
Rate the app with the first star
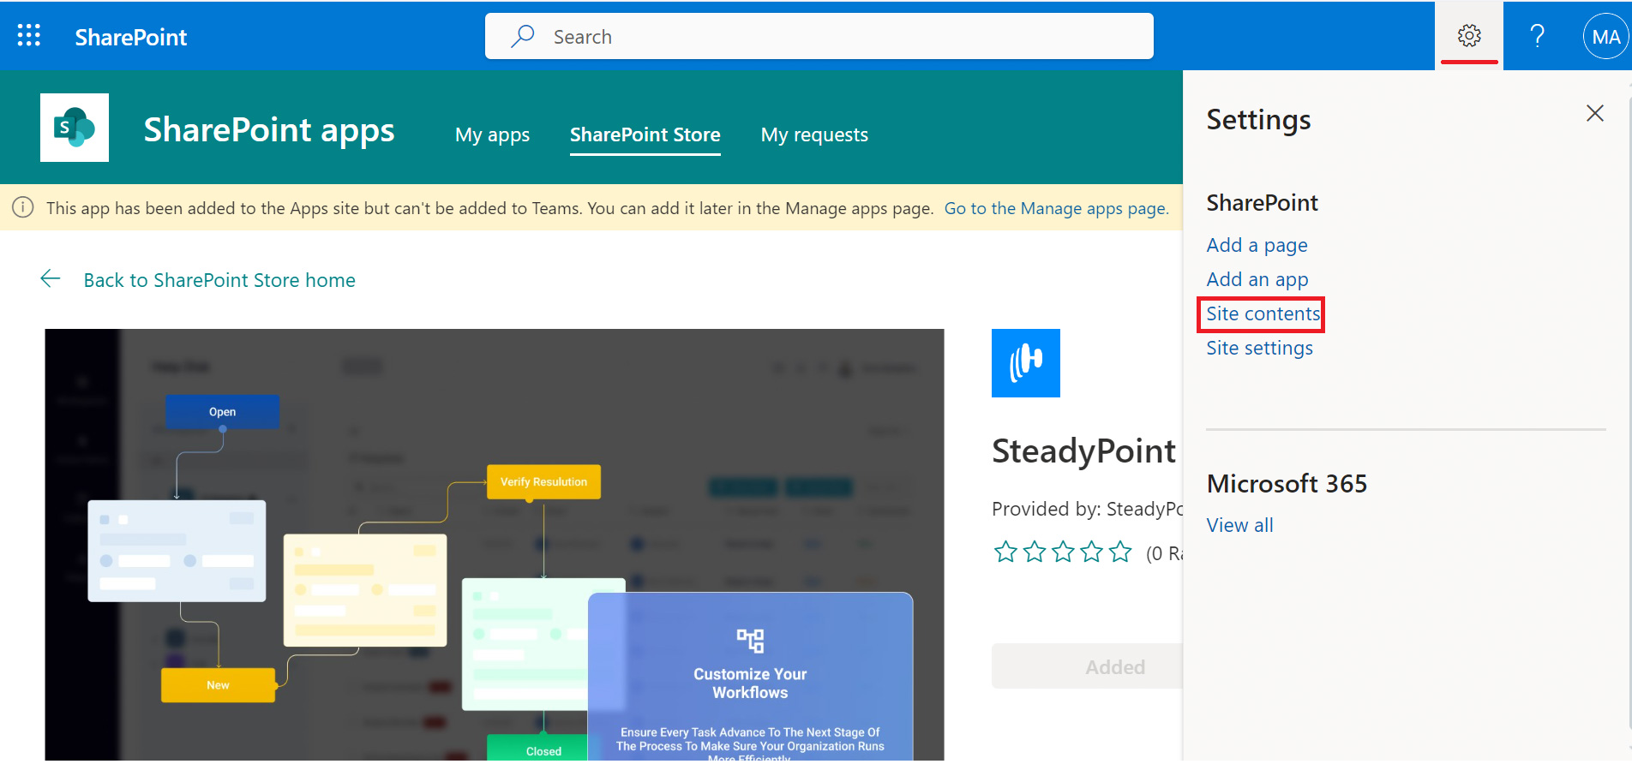pos(1005,552)
